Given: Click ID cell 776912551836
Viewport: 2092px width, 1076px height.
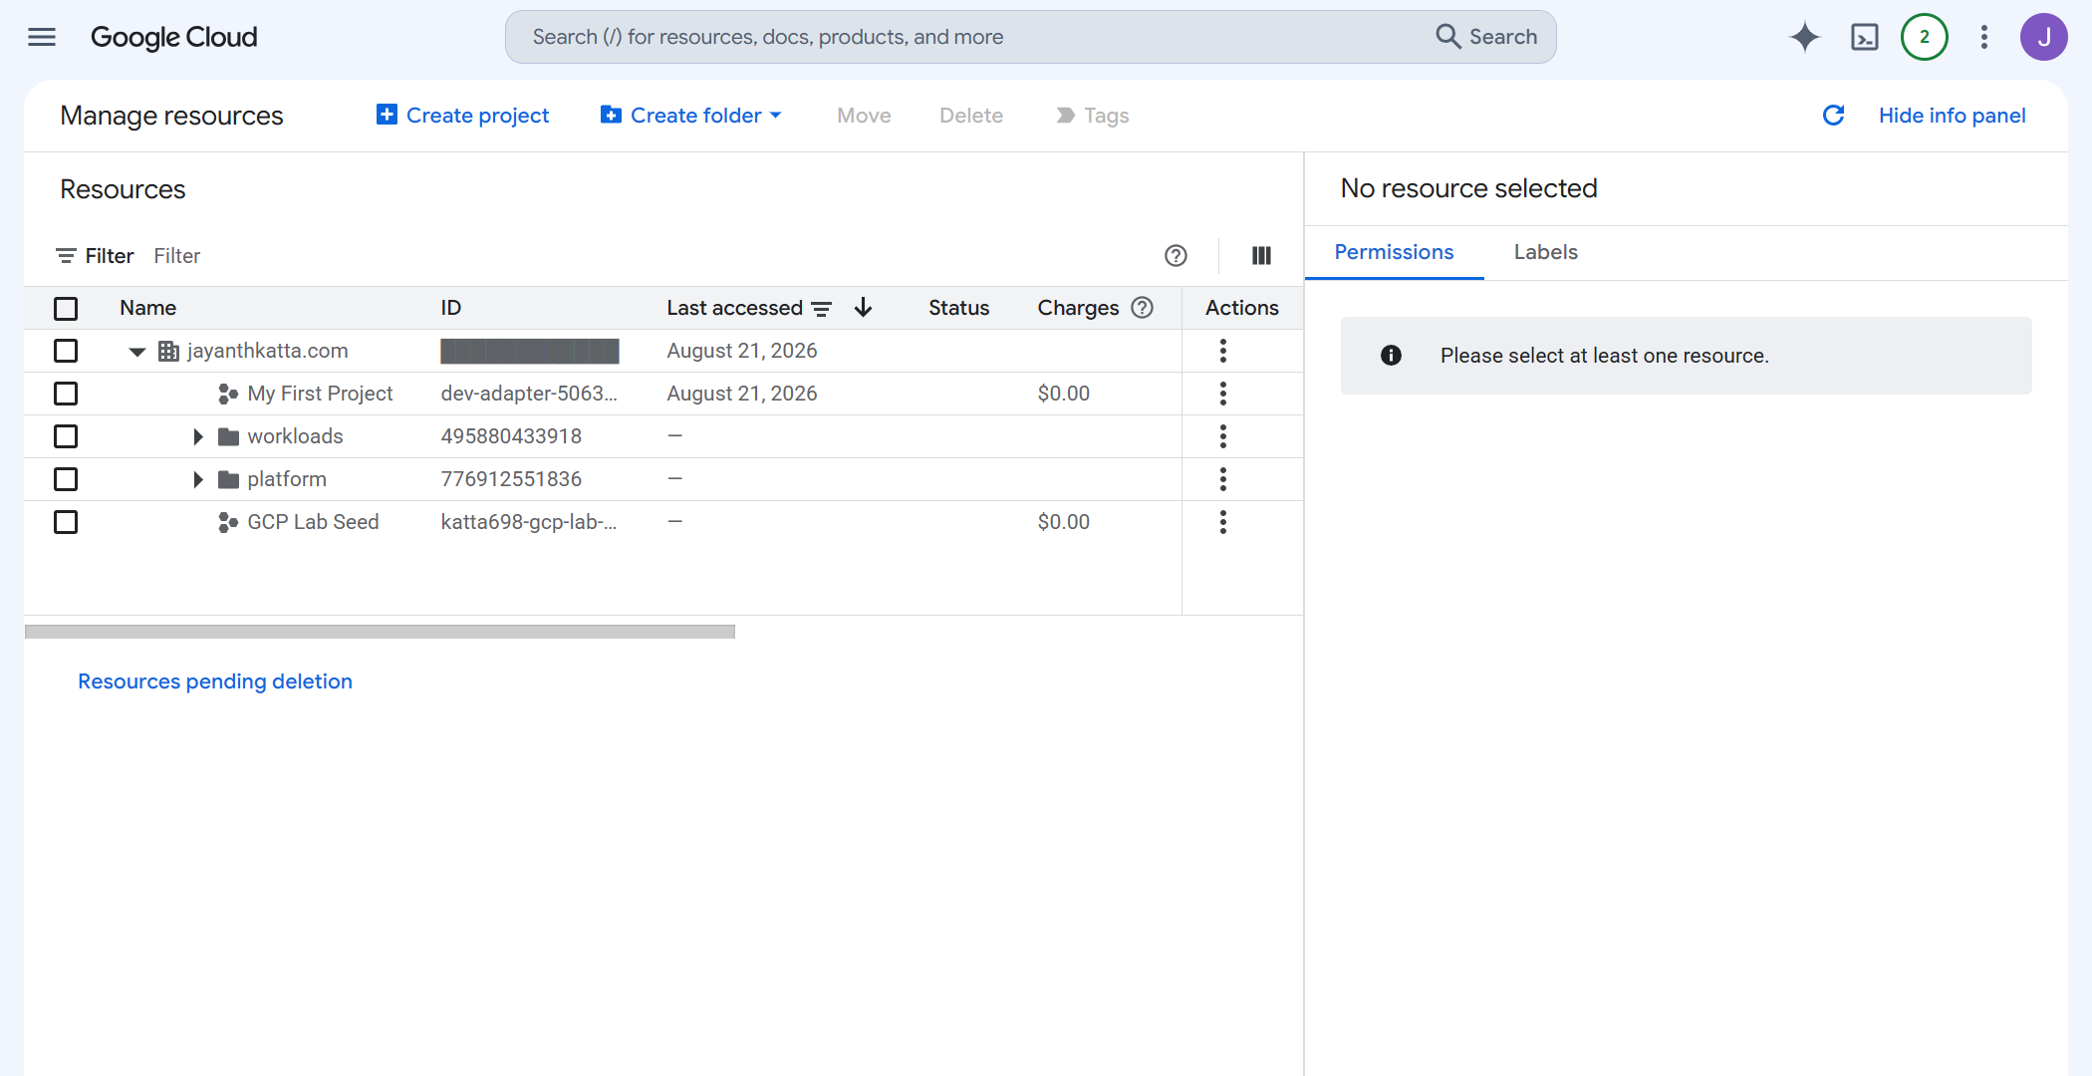Looking at the screenshot, I should coord(511,479).
